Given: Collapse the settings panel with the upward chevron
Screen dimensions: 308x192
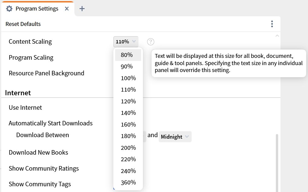Looking at the screenshot, I should 277,35.
